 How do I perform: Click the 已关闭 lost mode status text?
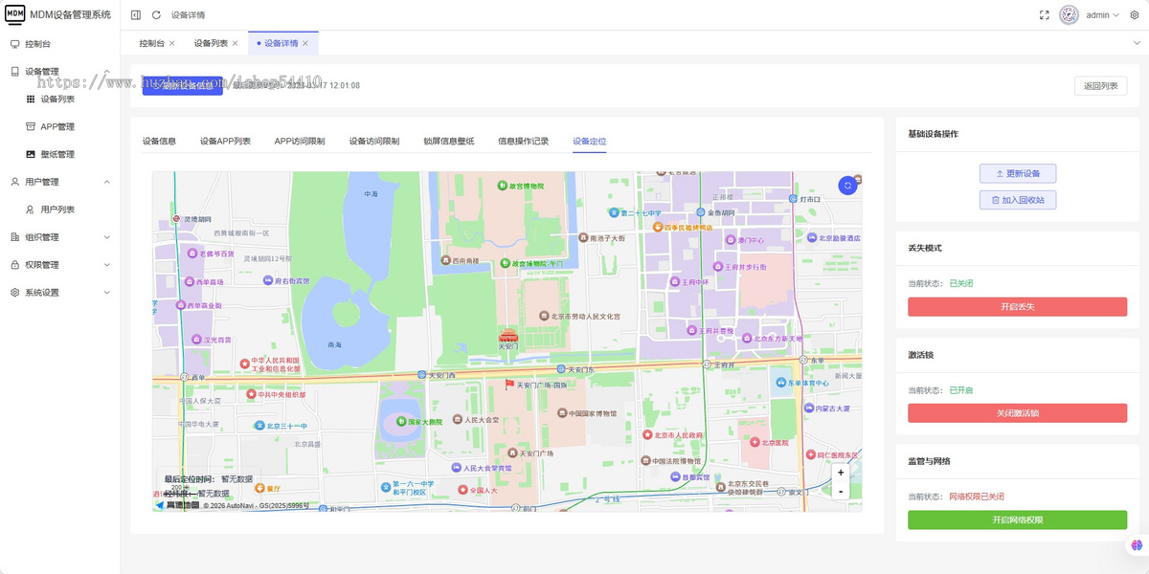pos(961,283)
